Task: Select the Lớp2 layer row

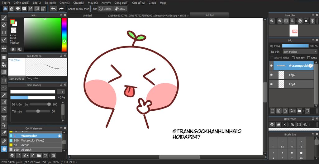Action: [291, 75]
